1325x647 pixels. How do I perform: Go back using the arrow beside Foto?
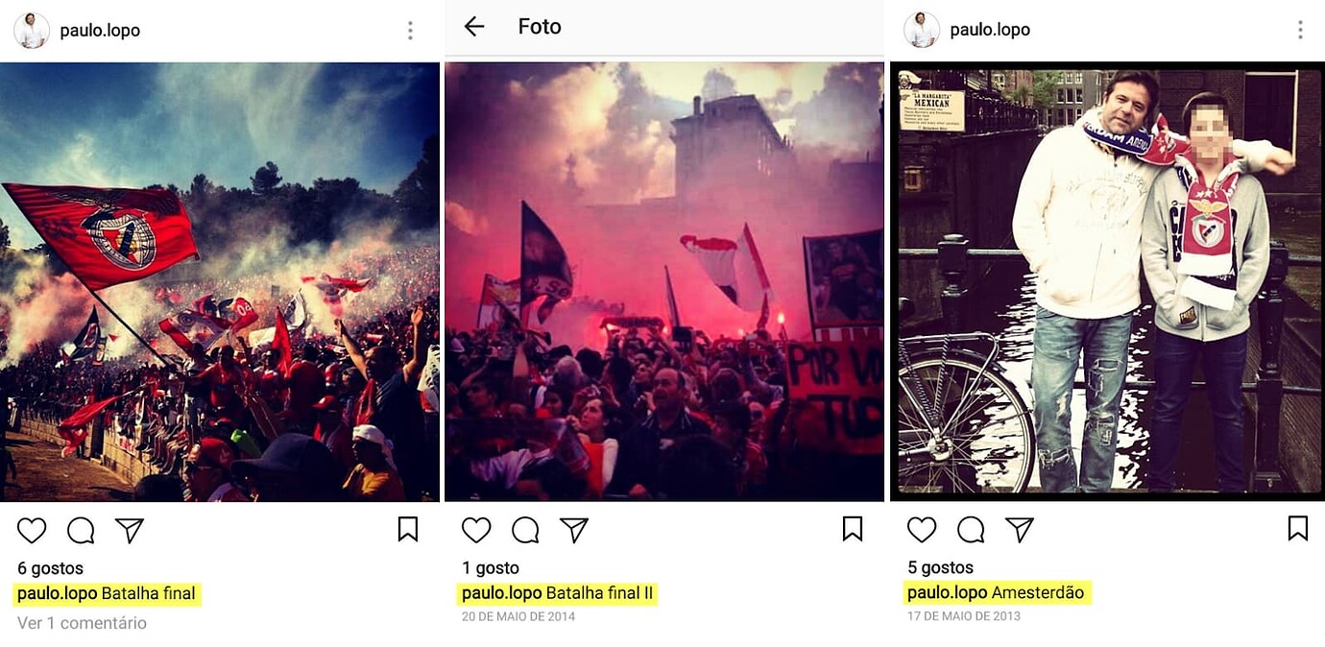tap(474, 27)
